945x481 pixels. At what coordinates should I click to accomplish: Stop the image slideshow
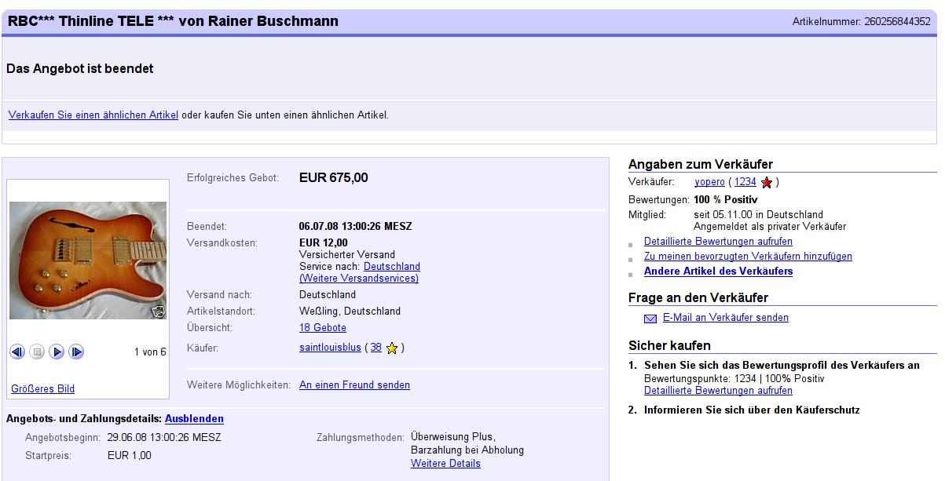[x=37, y=352]
